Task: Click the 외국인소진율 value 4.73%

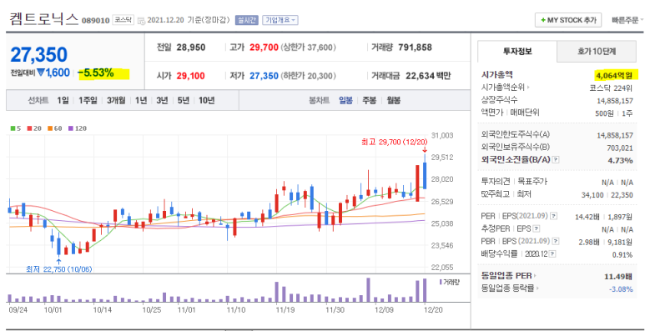Action: click(620, 160)
